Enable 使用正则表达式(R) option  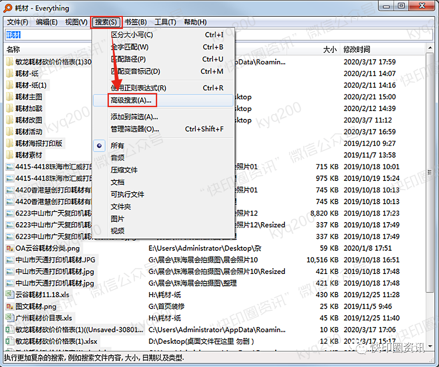pos(163,88)
